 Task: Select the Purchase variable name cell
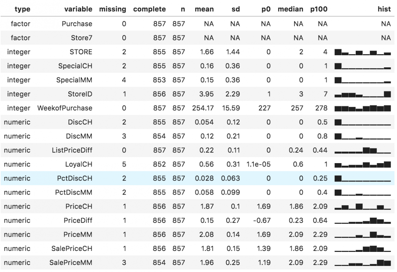[x=77, y=24]
